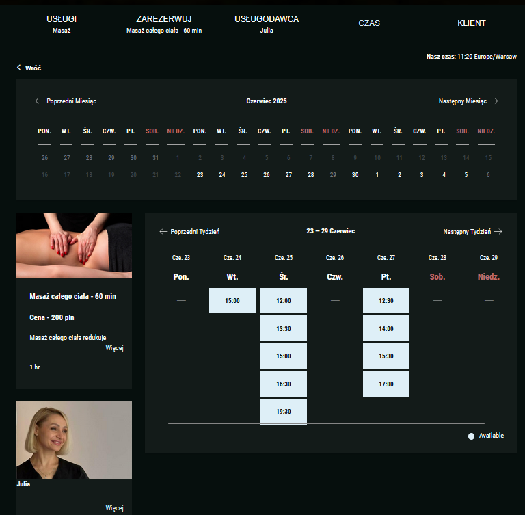Click the Poprzedni Tydzień left arrow
The image size is (525, 515).
click(x=163, y=232)
